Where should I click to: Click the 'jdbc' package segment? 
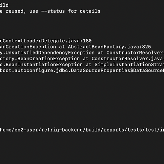(62, 71)
